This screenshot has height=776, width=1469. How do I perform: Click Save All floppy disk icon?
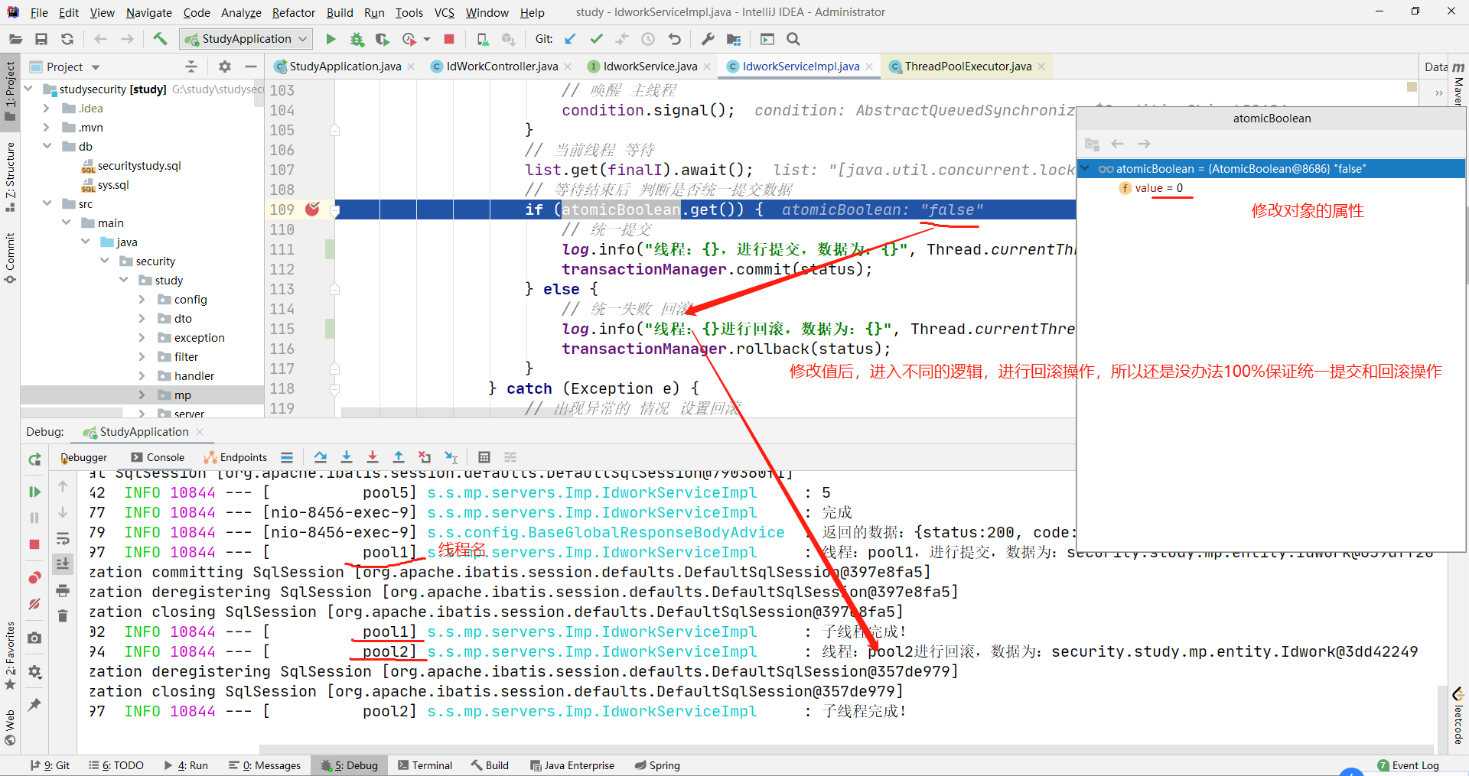coord(41,39)
